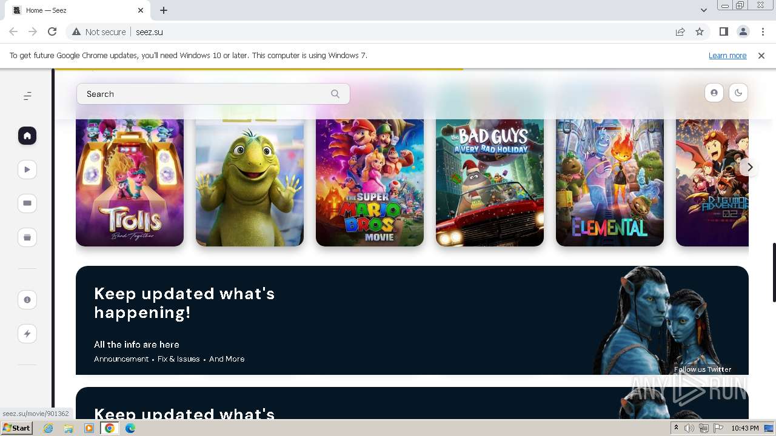The height and width of the screenshot is (436, 776).
Task: Open the user account icon
Action: point(714,93)
